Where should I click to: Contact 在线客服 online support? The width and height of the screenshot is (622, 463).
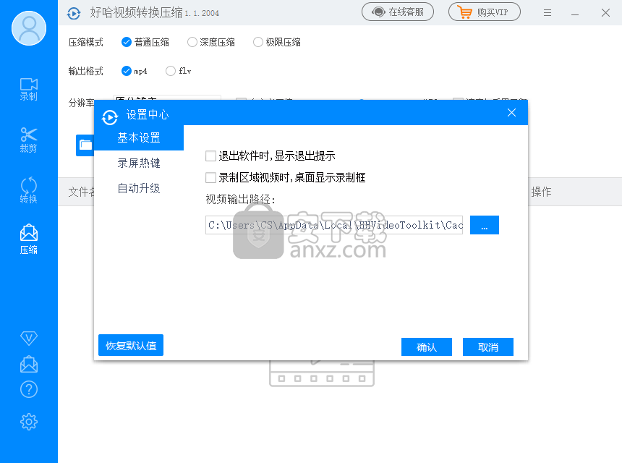pyautogui.click(x=398, y=12)
